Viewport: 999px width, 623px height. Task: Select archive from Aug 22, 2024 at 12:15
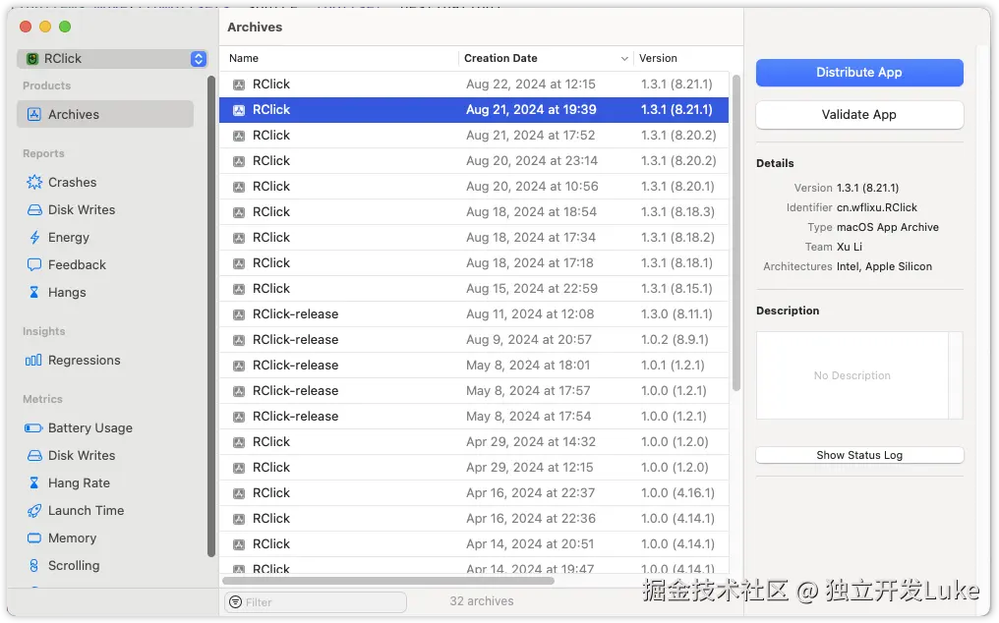(x=473, y=85)
